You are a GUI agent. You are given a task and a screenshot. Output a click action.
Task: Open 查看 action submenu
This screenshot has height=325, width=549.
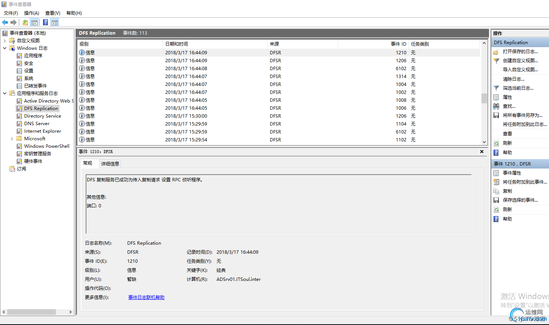[x=507, y=134]
